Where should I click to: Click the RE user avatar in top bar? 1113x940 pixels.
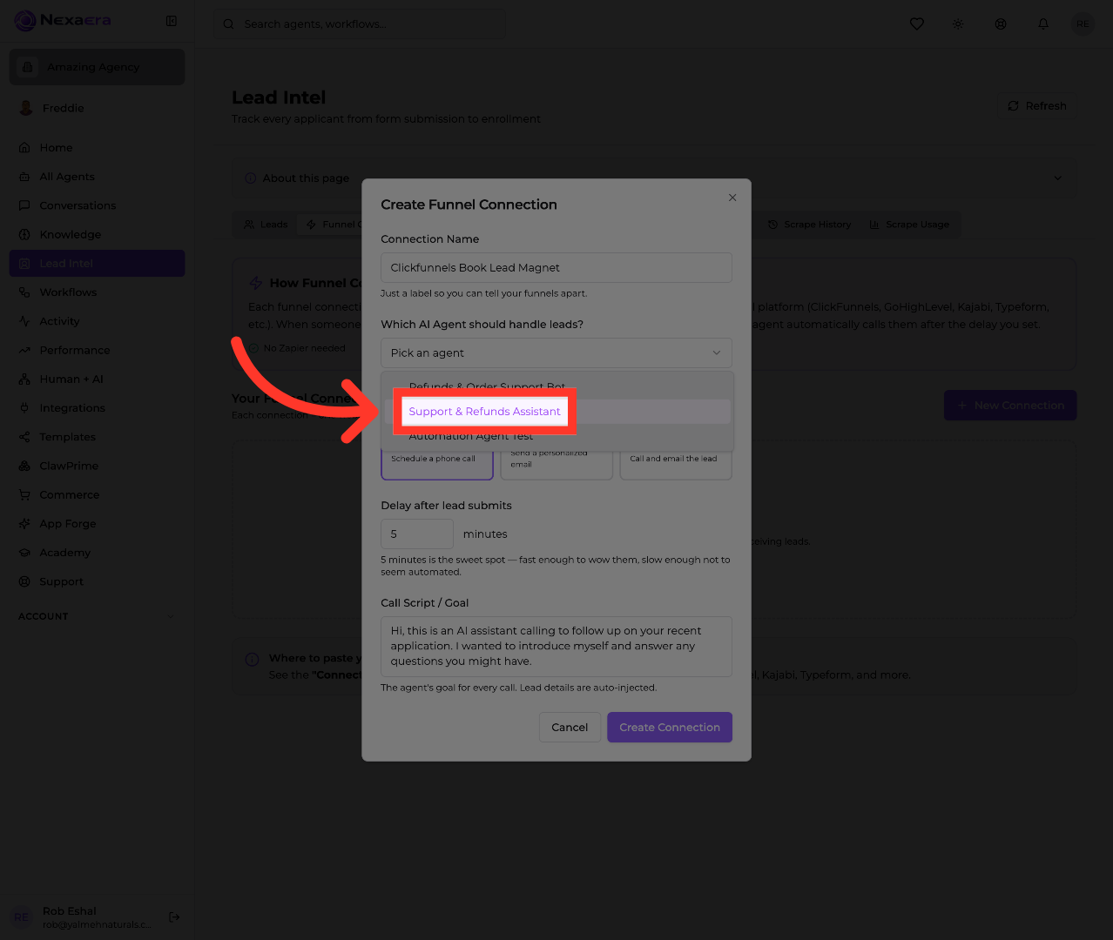[x=1083, y=24]
